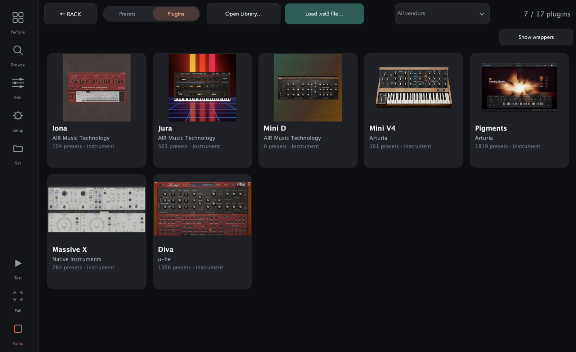
Task: Hit the Panic stop icon
Action: click(x=18, y=329)
